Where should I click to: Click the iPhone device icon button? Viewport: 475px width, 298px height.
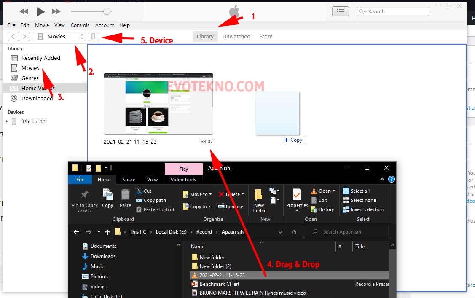[x=94, y=37]
